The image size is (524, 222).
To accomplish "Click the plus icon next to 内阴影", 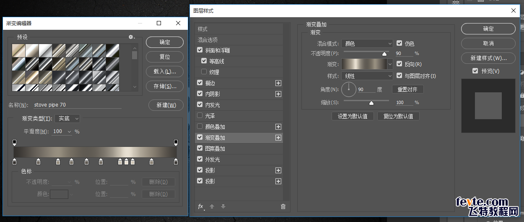I will click(x=278, y=94).
